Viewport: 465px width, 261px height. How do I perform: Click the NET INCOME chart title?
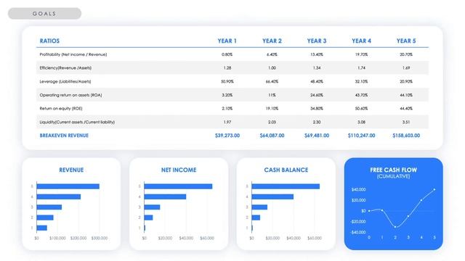(179, 170)
